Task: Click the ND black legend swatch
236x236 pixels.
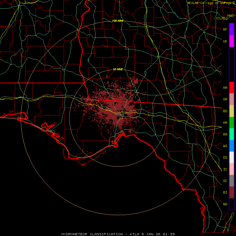Action: coord(232,204)
